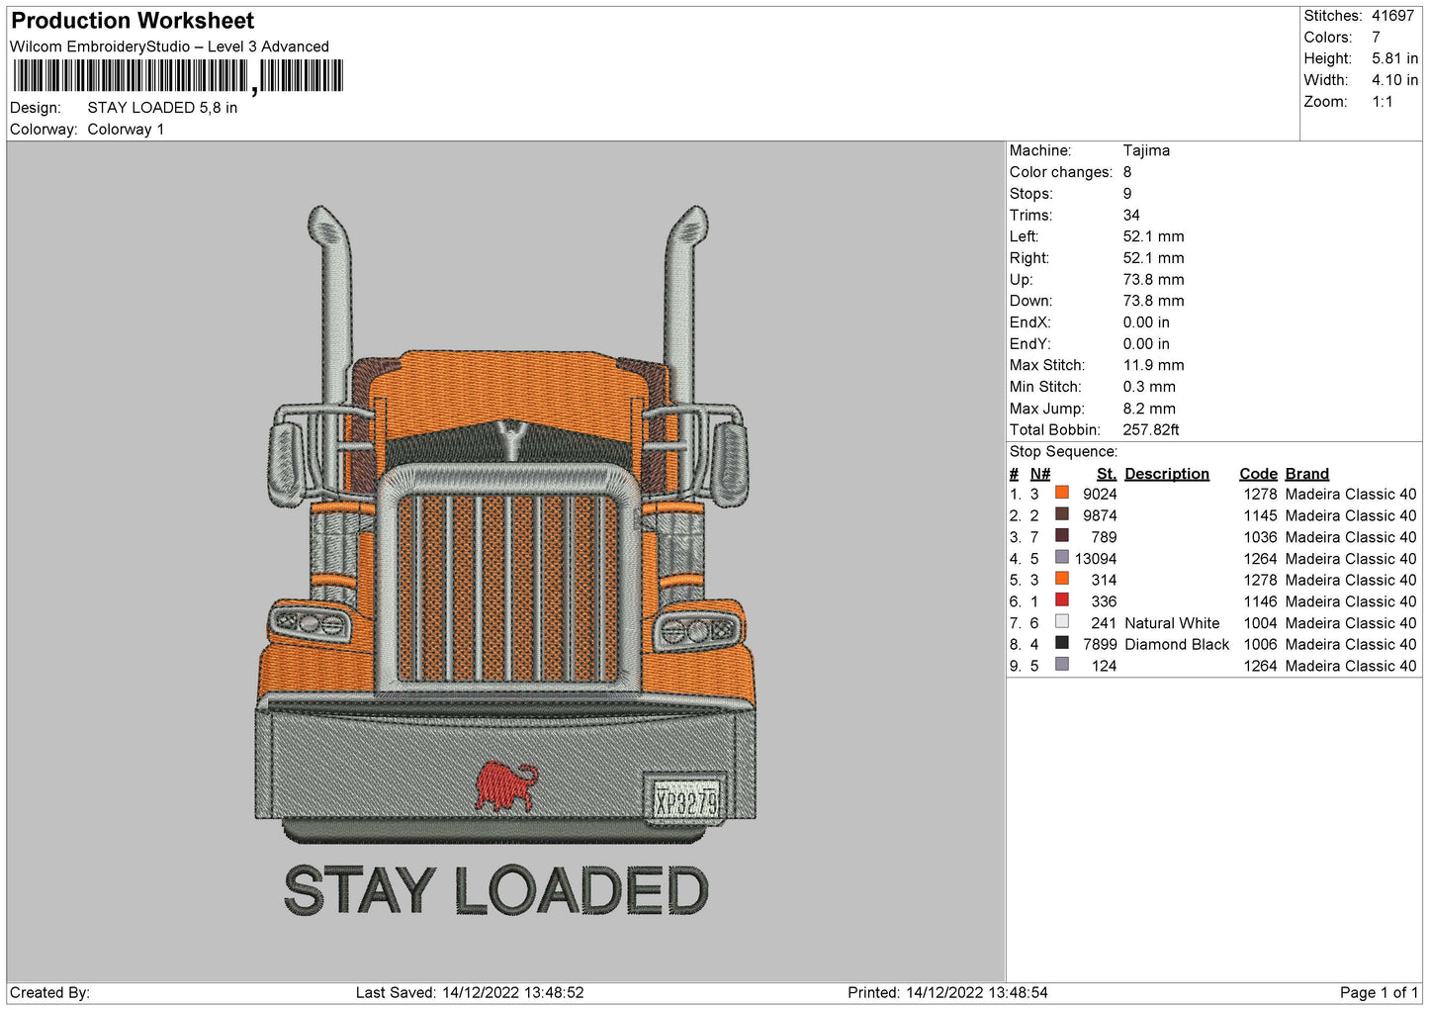1429x1010 pixels.
Task: Click the 'Natural White' description
Action: 1172,623
